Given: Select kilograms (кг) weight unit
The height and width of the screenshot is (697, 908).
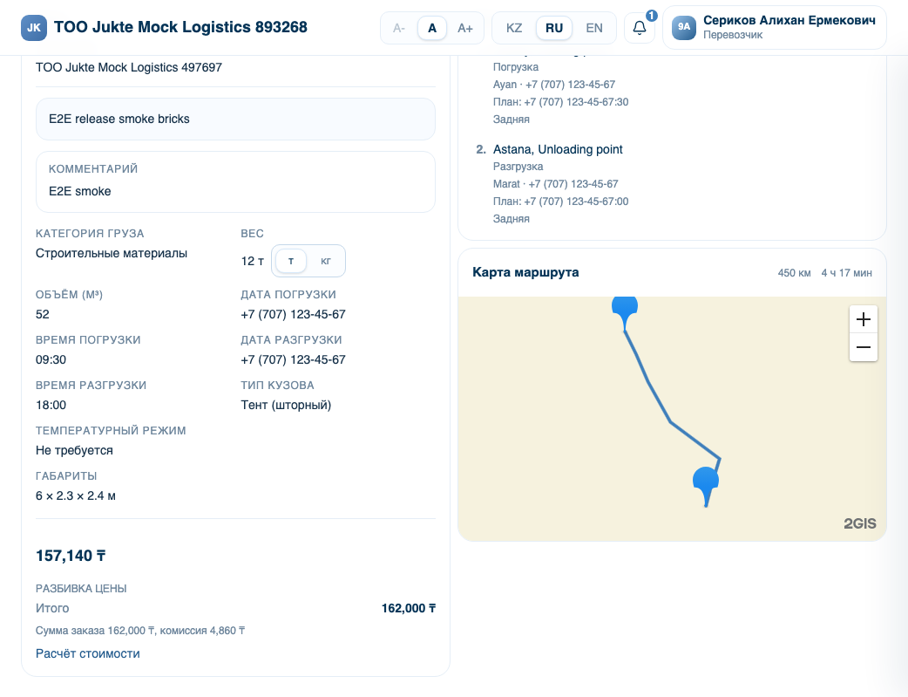Looking at the screenshot, I should tap(326, 261).
